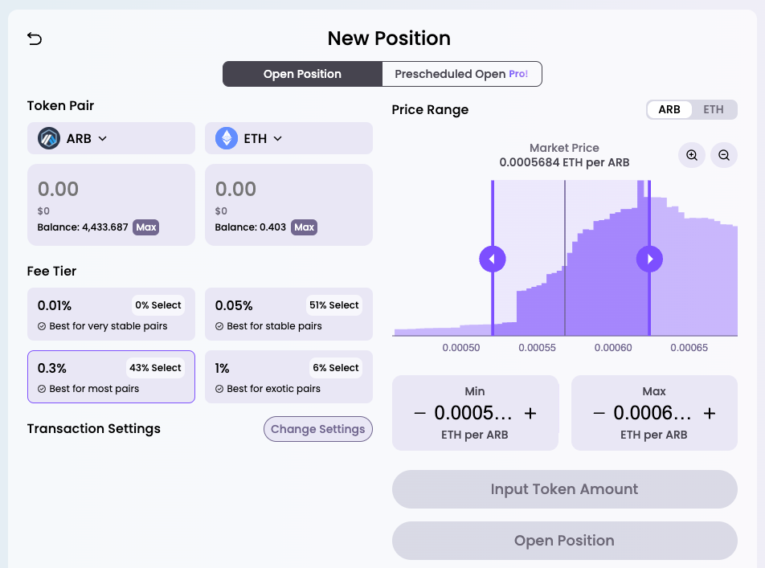Select the 0.05% fee tier
Screen dimensions: 765x568
pyautogui.click(x=288, y=314)
